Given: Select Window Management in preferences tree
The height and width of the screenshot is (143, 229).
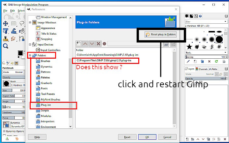Looking at the screenshot, I should [54, 17].
